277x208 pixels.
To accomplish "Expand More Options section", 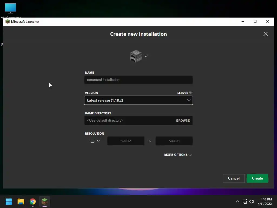I will pyautogui.click(x=178, y=155).
